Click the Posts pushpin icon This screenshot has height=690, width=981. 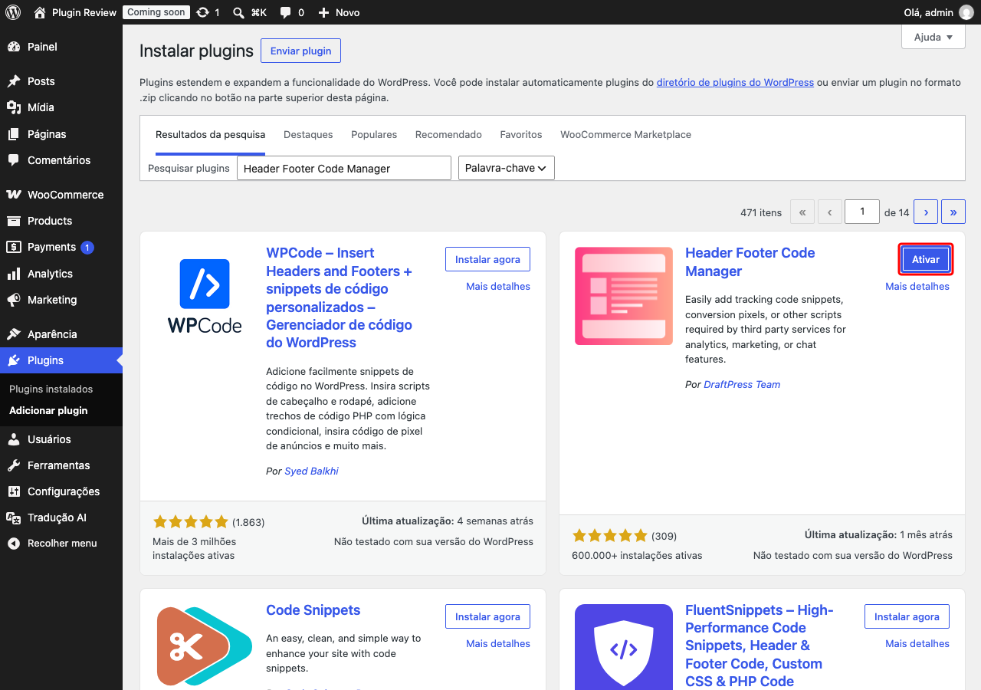[x=14, y=81]
